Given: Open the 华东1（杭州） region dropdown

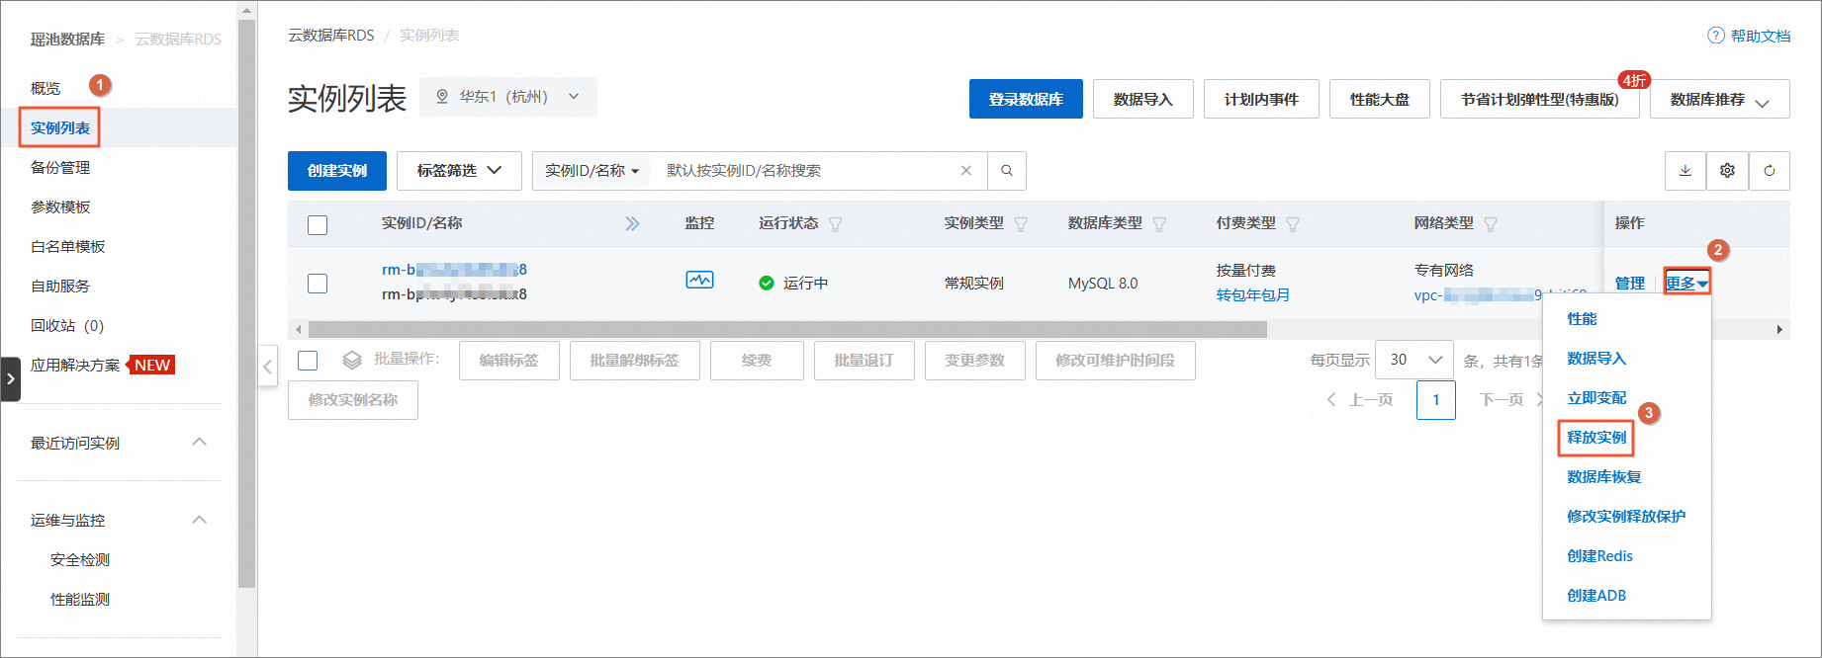Looking at the screenshot, I should (508, 97).
